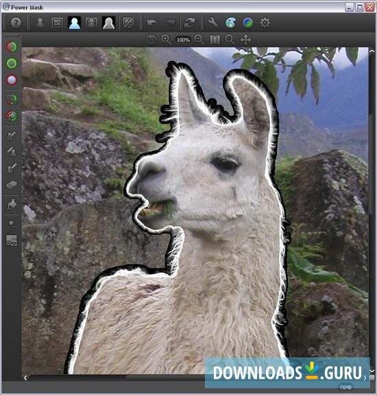Undo the last action with the left arrow
The image size is (377, 395).
tap(152, 23)
